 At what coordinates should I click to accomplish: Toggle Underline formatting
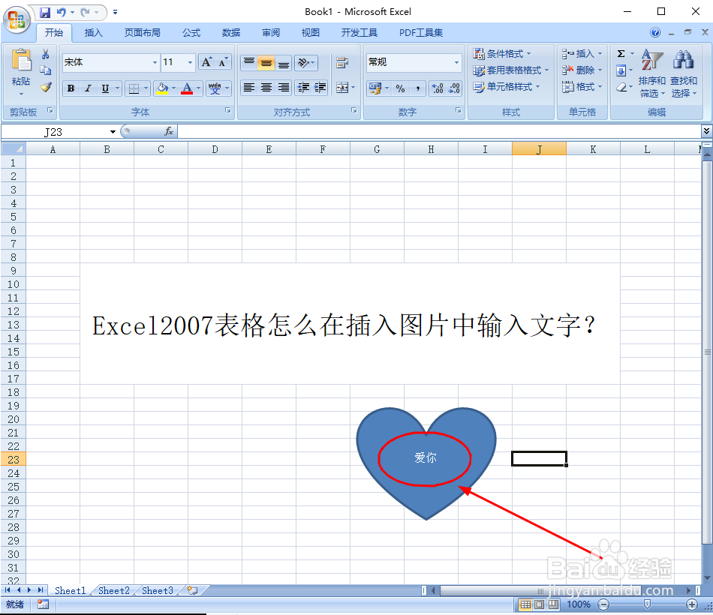[106, 88]
